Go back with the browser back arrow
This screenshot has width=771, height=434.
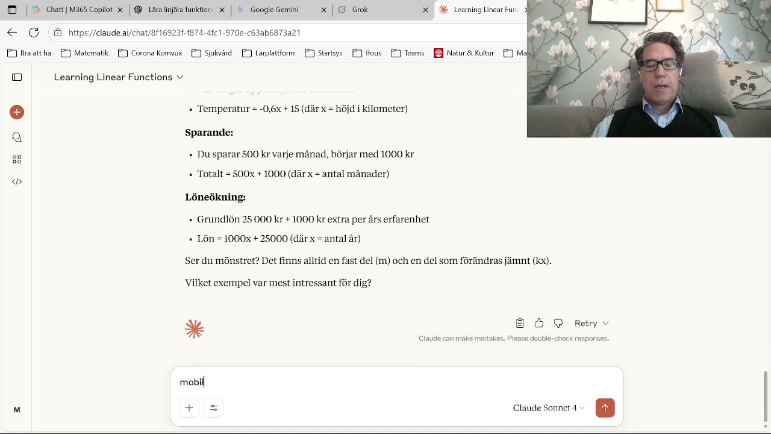click(x=12, y=33)
